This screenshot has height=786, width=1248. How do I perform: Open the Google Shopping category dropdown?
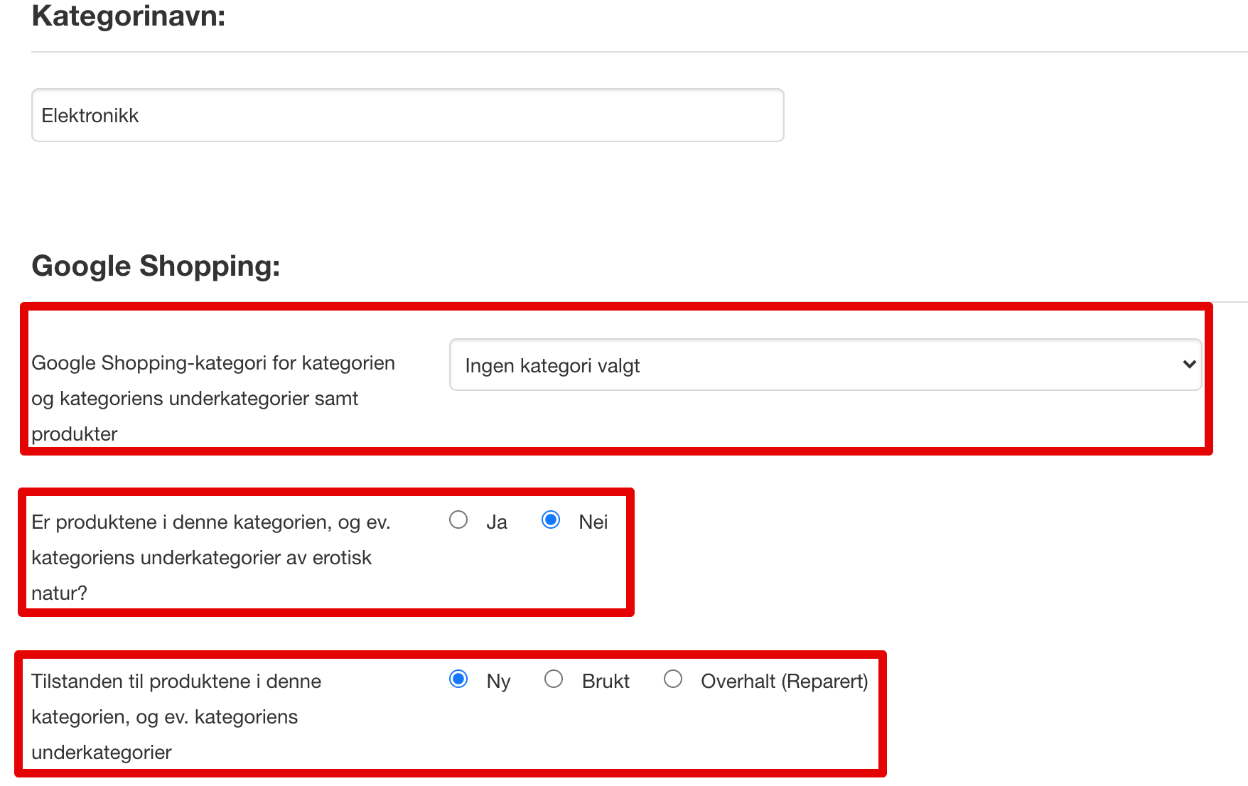tap(825, 365)
